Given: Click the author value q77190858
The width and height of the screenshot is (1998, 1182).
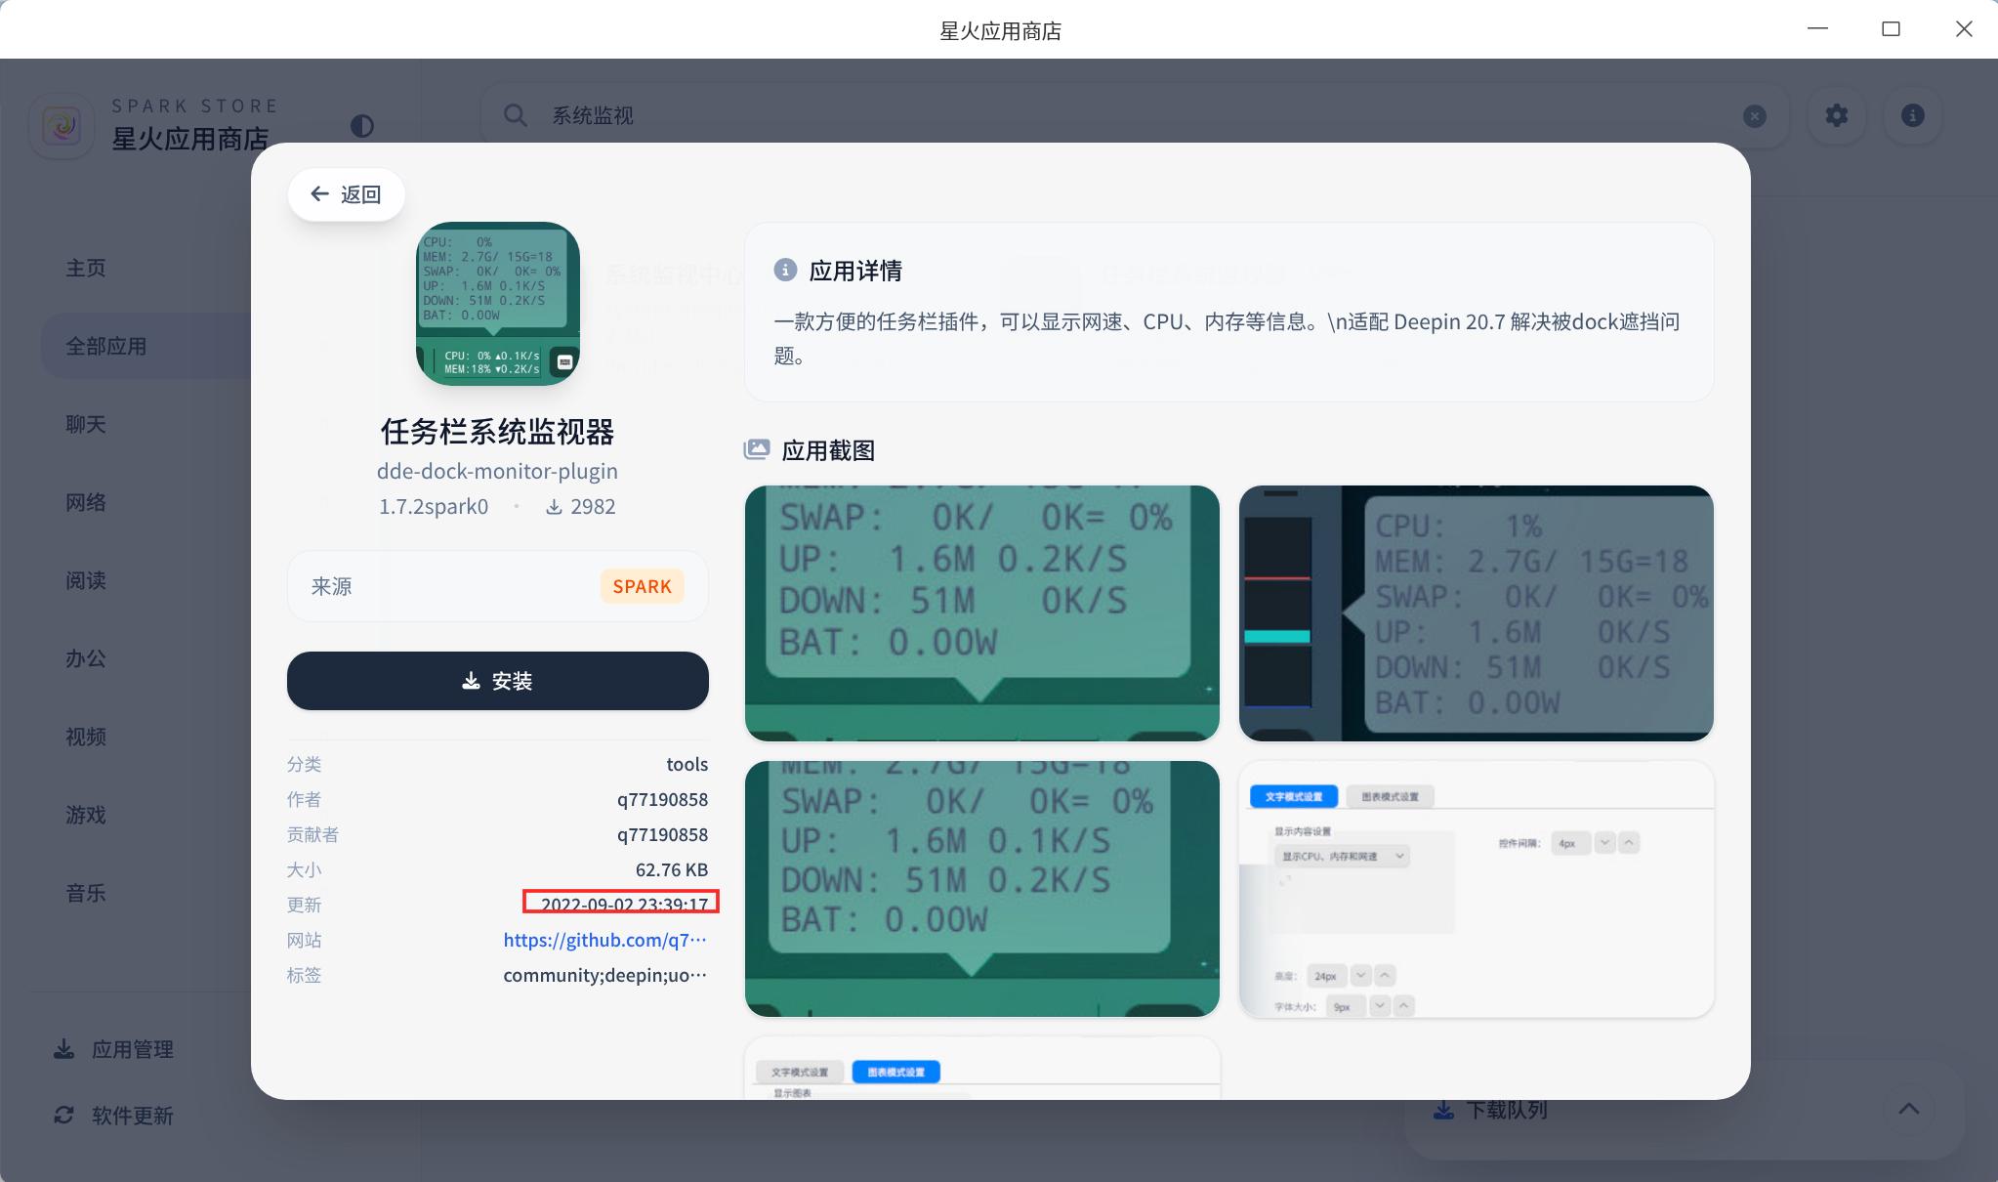Looking at the screenshot, I should (x=662, y=799).
